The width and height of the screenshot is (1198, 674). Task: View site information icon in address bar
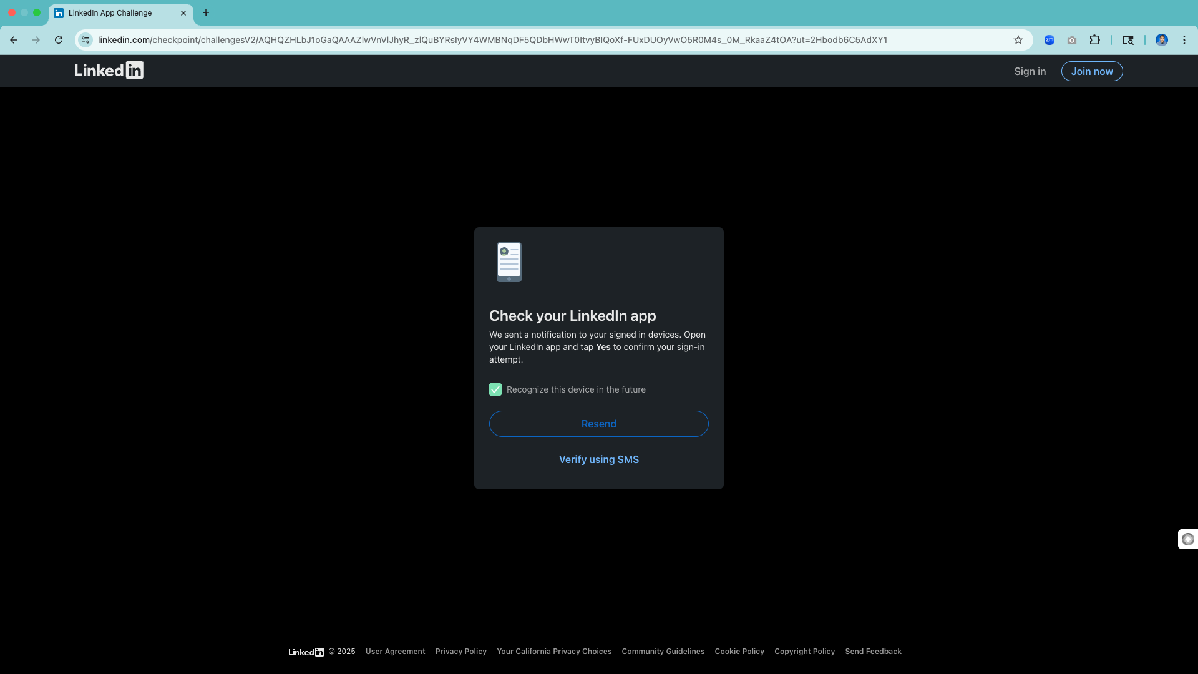point(85,40)
